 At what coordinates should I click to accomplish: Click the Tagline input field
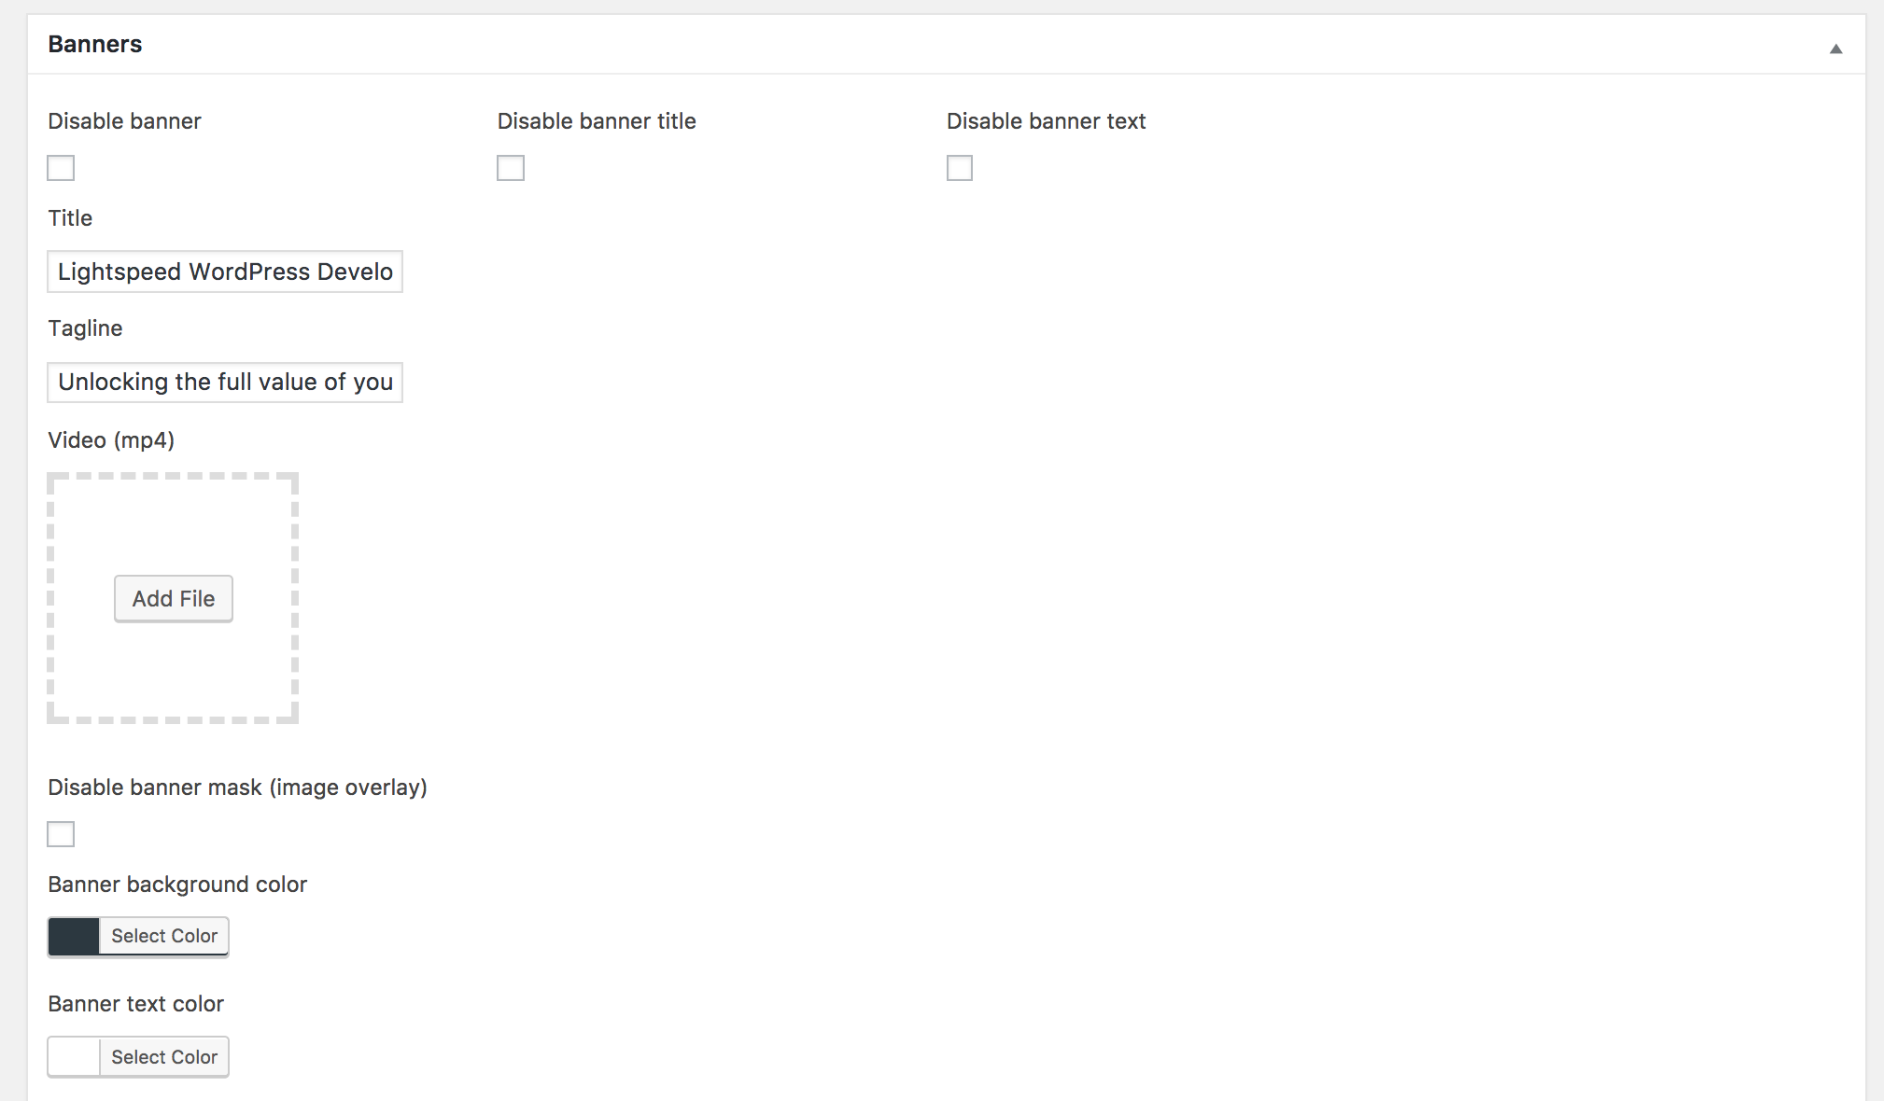click(x=224, y=383)
